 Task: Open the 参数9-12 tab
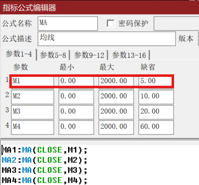[x=89, y=55]
